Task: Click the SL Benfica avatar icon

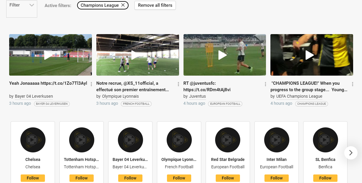Action: (x=325, y=140)
